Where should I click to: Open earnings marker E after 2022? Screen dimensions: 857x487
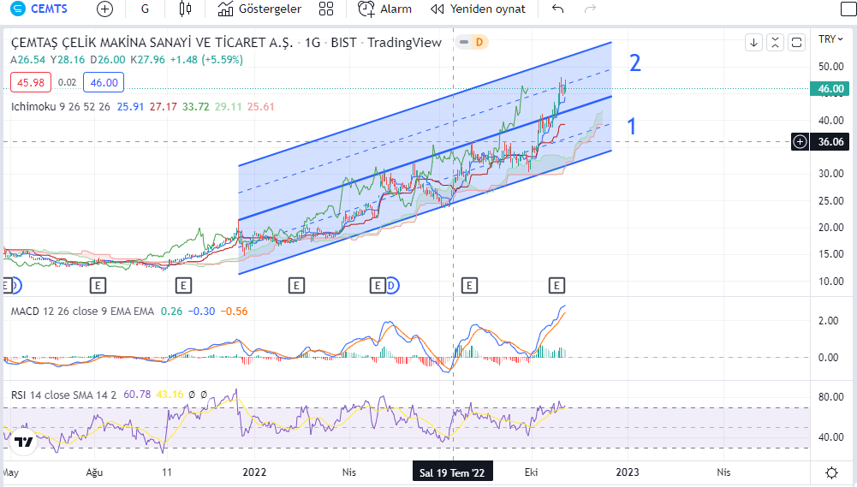point(296,285)
